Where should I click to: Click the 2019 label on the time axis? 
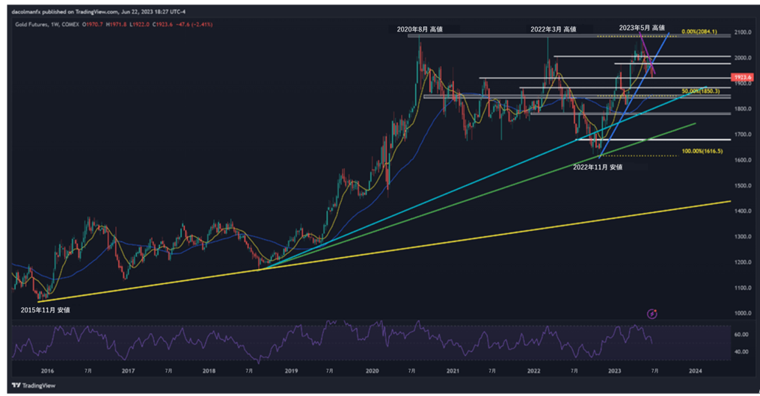(291, 371)
